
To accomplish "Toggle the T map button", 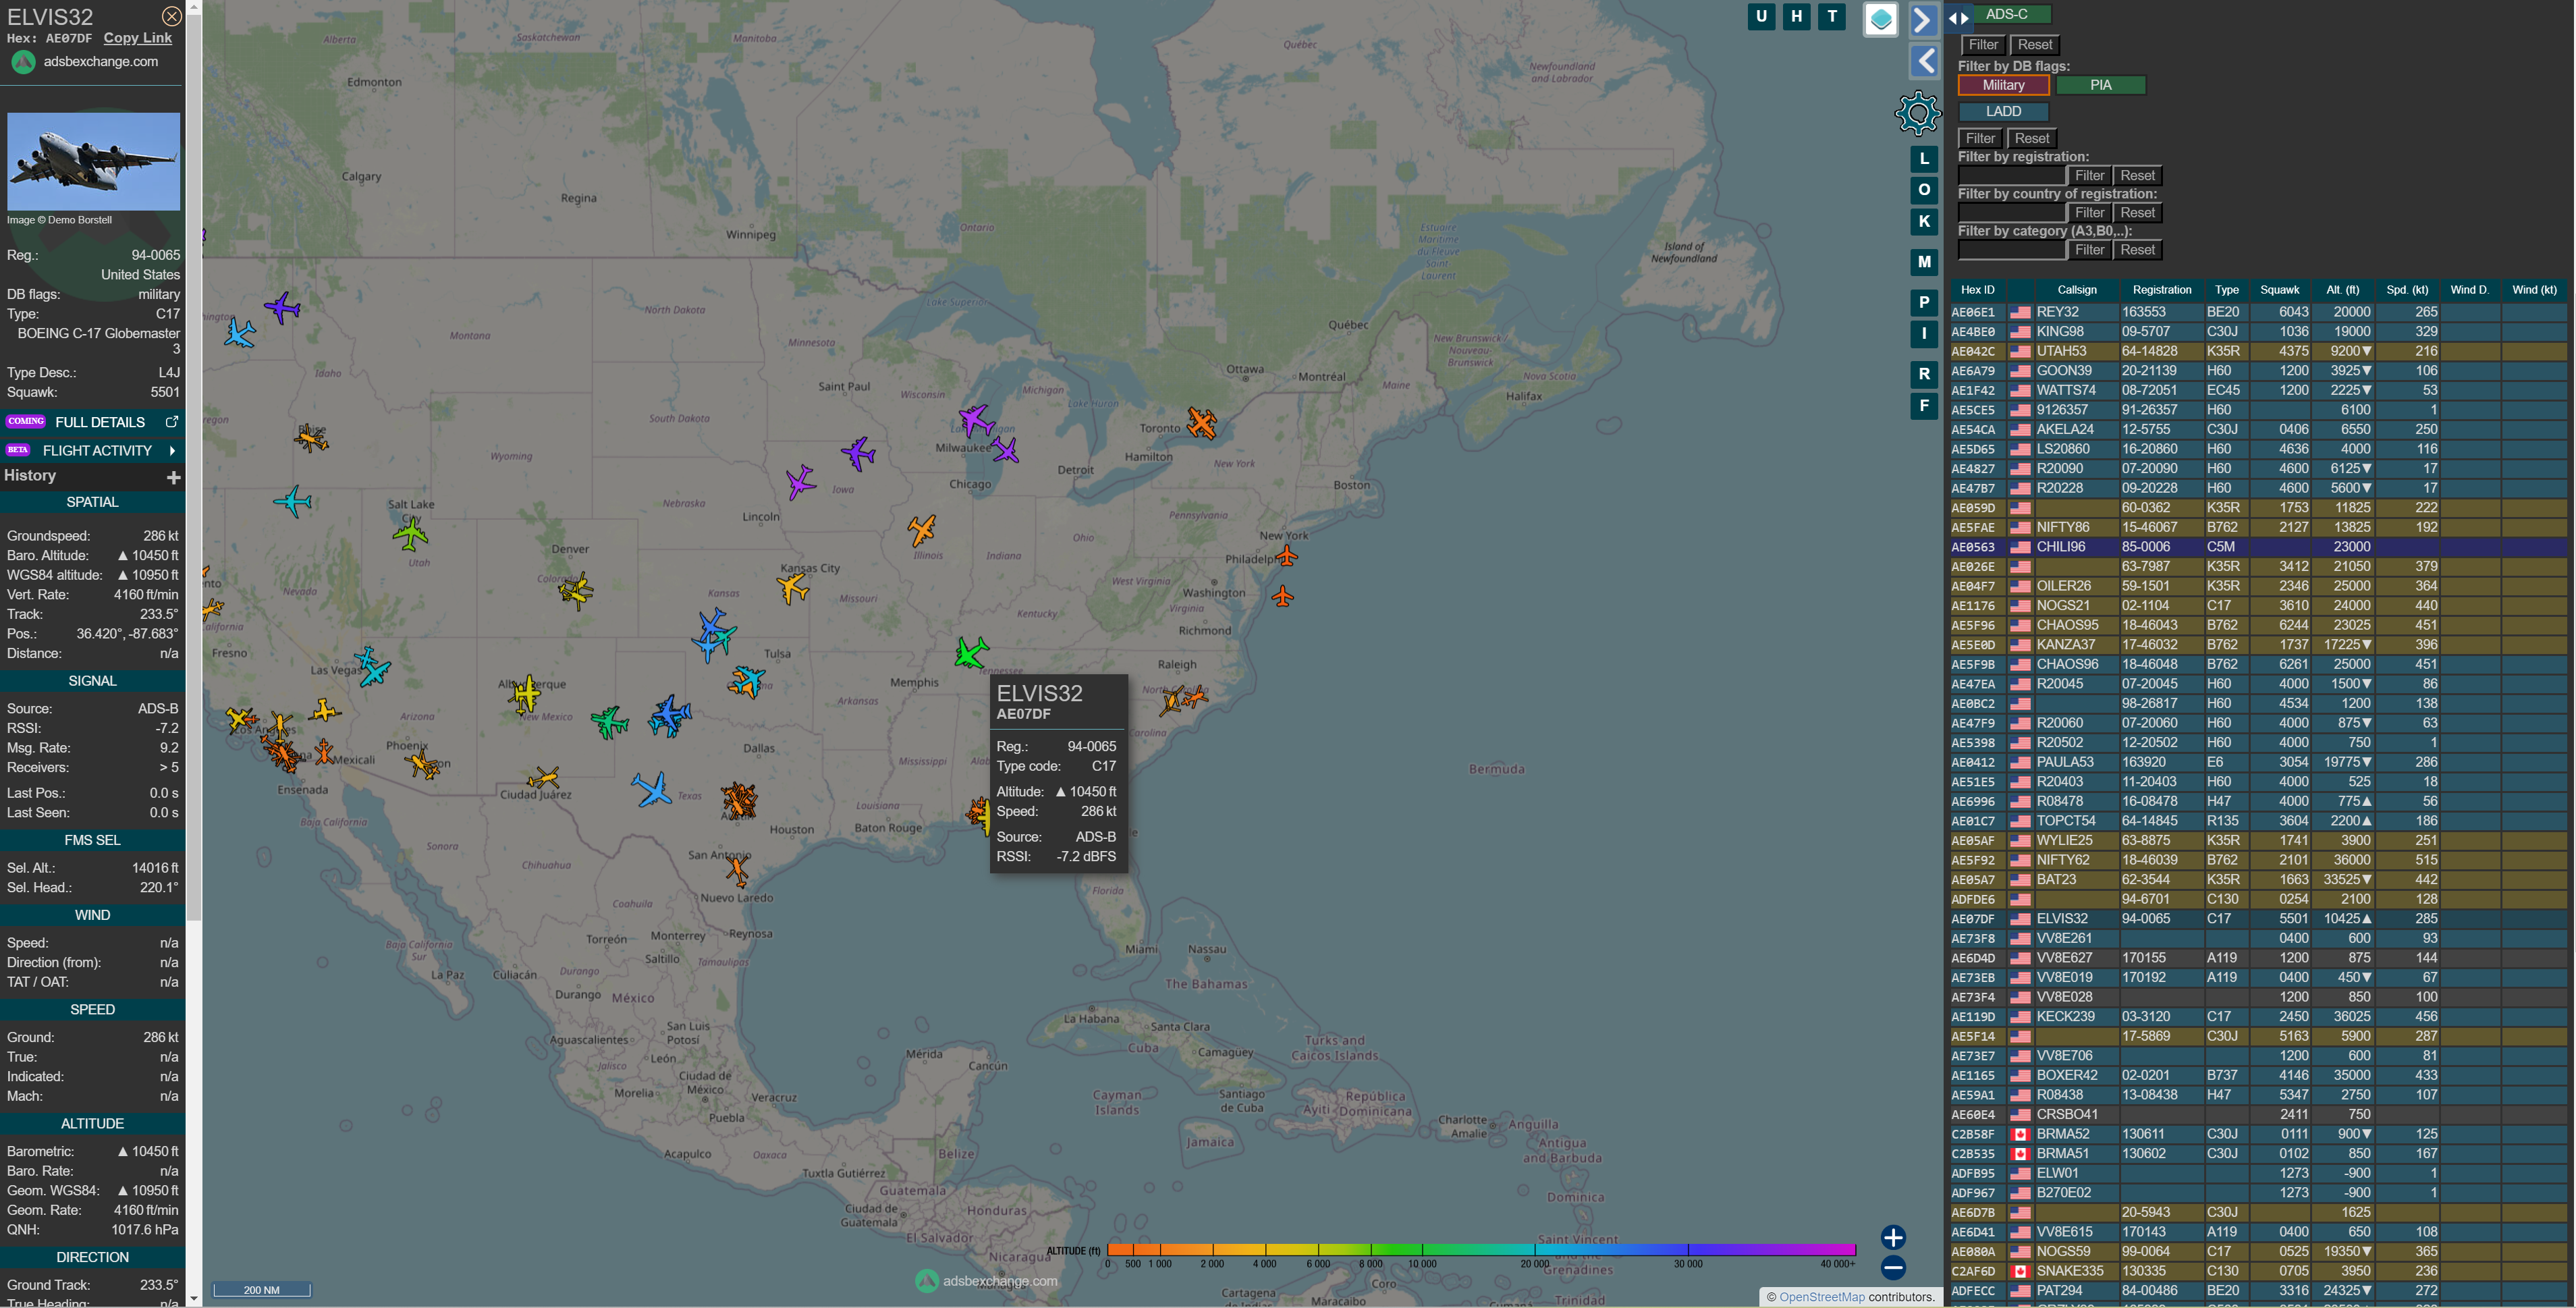I will click(x=1832, y=16).
